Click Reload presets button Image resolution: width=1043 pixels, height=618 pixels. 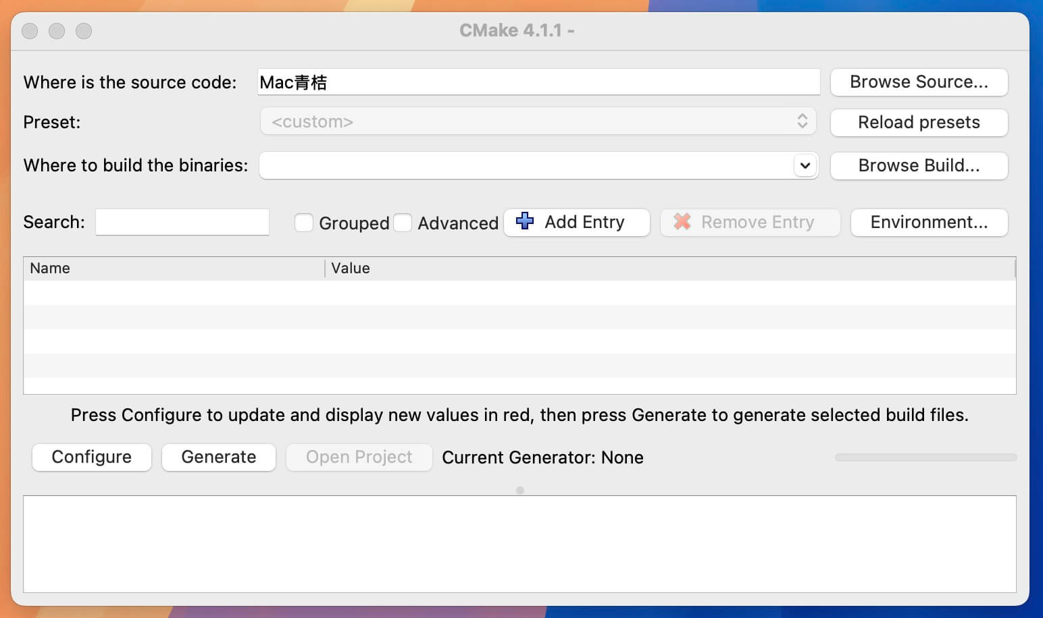(919, 122)
